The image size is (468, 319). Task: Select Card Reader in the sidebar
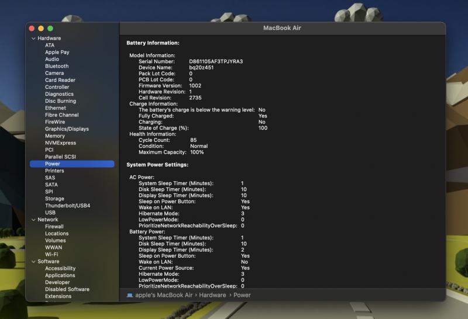tap(60, 80)
